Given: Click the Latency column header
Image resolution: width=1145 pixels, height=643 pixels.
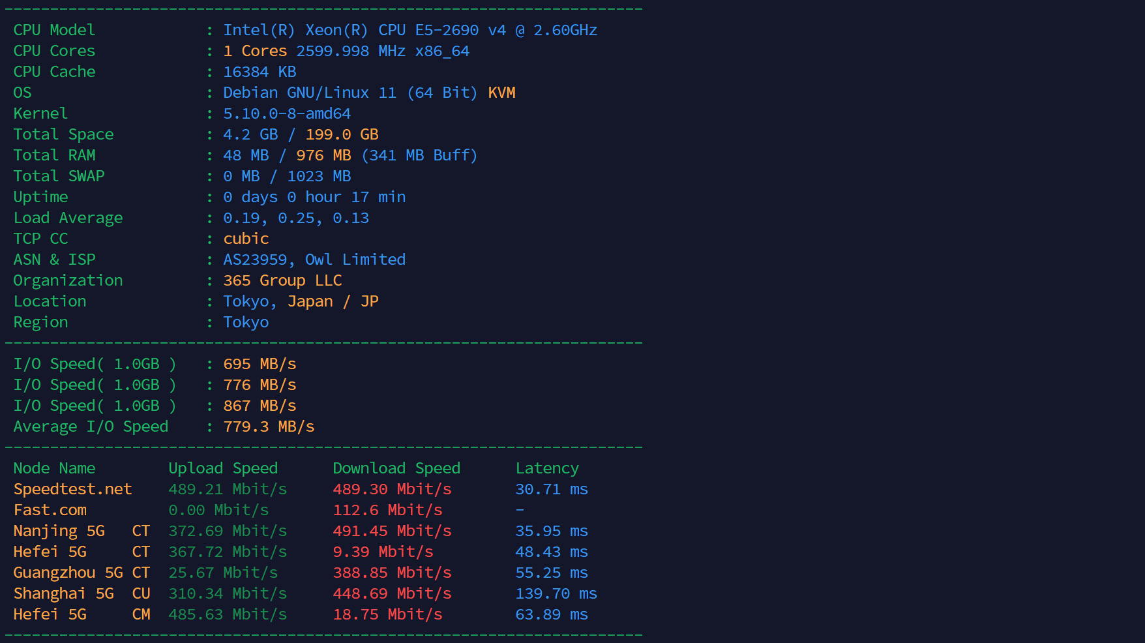Looking at the screenshot, I should point(547,468).
